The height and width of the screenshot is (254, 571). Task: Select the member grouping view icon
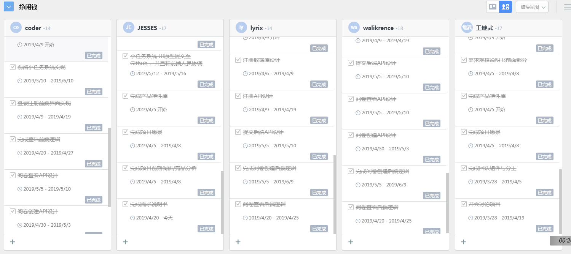(x=506, y=7)
